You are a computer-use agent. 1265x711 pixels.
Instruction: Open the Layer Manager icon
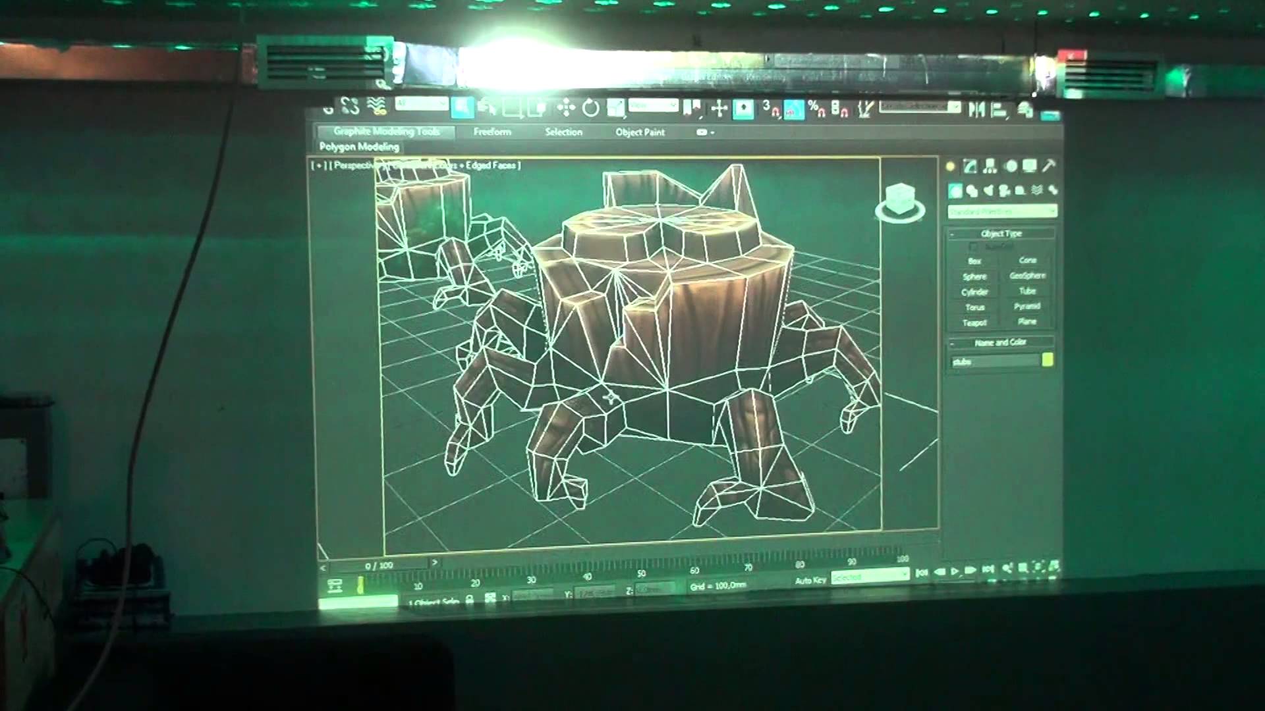coord(1025,110)
